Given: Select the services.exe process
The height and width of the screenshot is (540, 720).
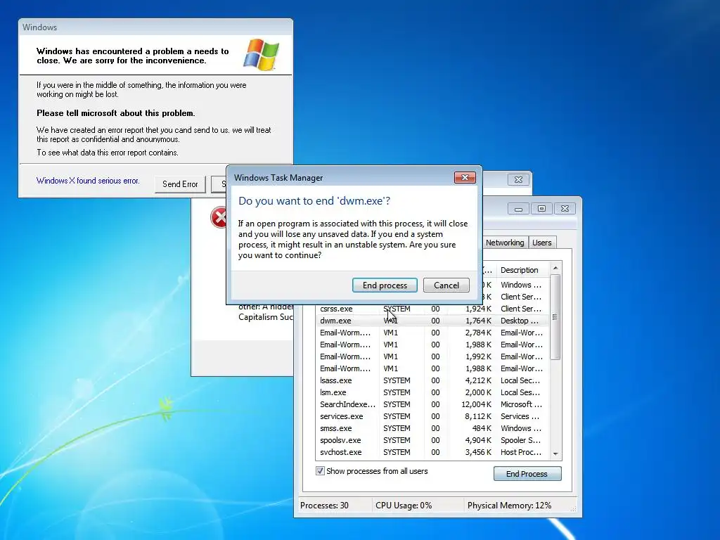Looking at the screenshot, I should (433, 416).
